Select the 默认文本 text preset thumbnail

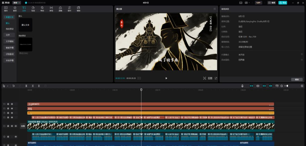point(25,25)
